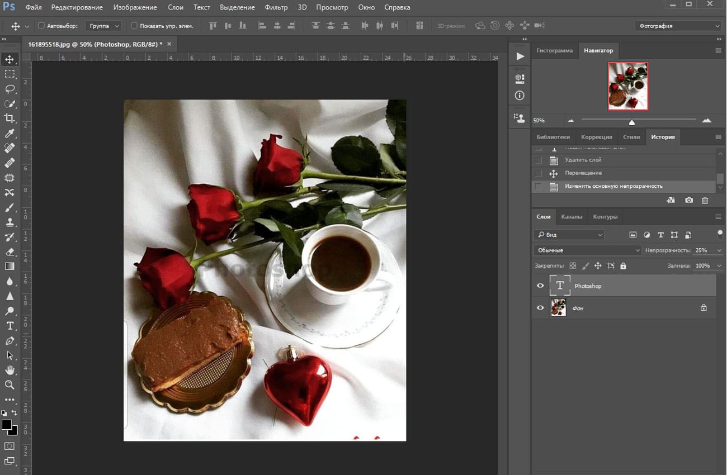This screenshot has width=727, height=475.
Task: Select the Quick Selection tool
Action: pyautogui.click(x=10, y=103)
